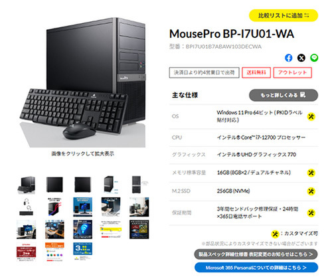Click the customize icon beside the OS row

point(311,116)
